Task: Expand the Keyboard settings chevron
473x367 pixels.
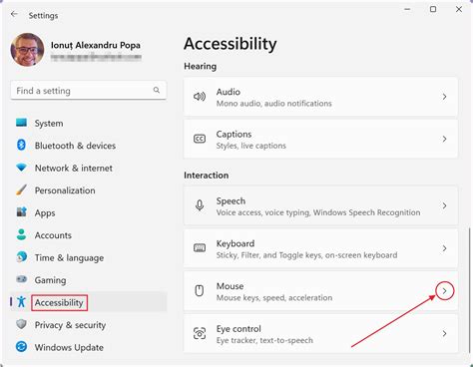Action: [444, 248]
